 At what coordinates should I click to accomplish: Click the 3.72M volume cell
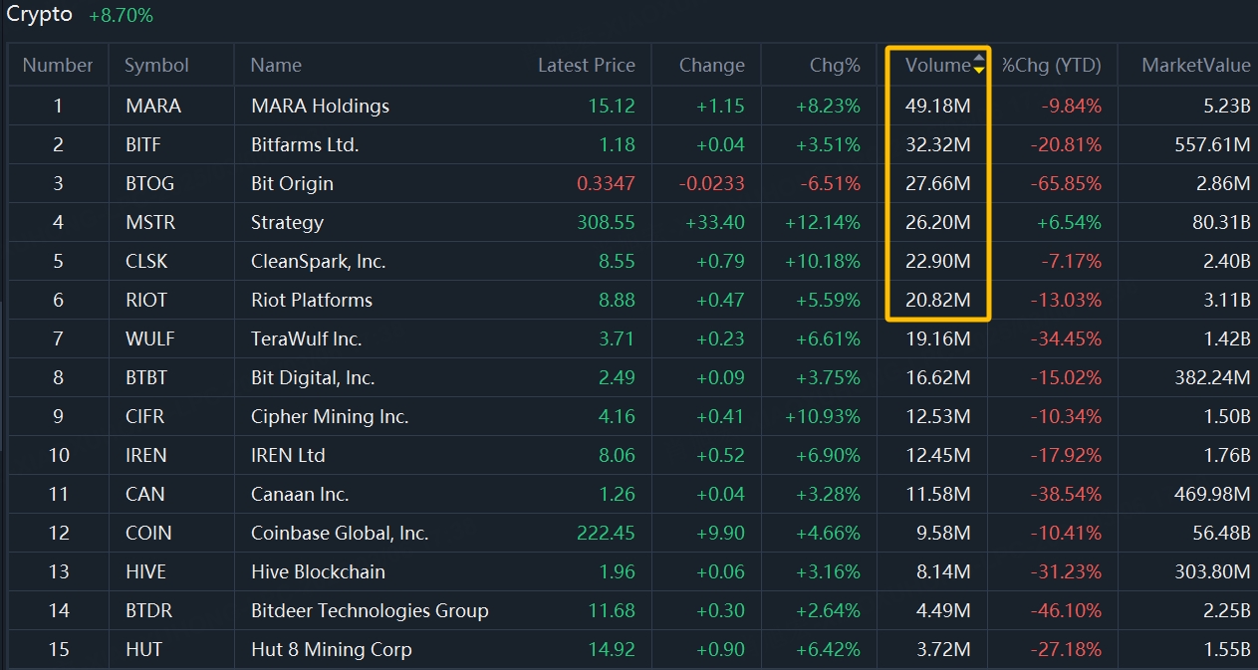tap(943, 649)
